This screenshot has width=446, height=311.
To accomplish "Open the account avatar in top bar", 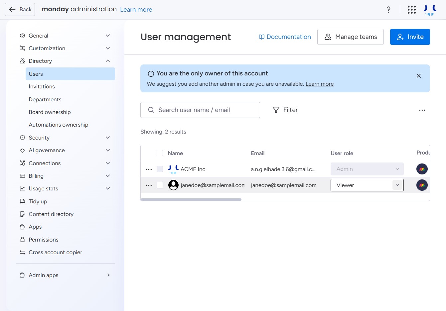I will 430,10.
